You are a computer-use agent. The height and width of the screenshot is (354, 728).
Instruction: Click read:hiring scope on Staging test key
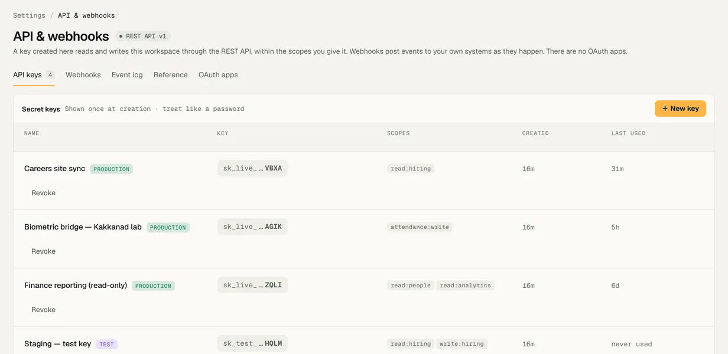pos(411,343)
